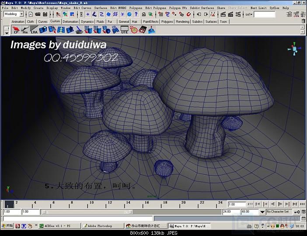The image size is (307, 236).
Task: Click the output connections icon
Action: [x=206, y=14]
